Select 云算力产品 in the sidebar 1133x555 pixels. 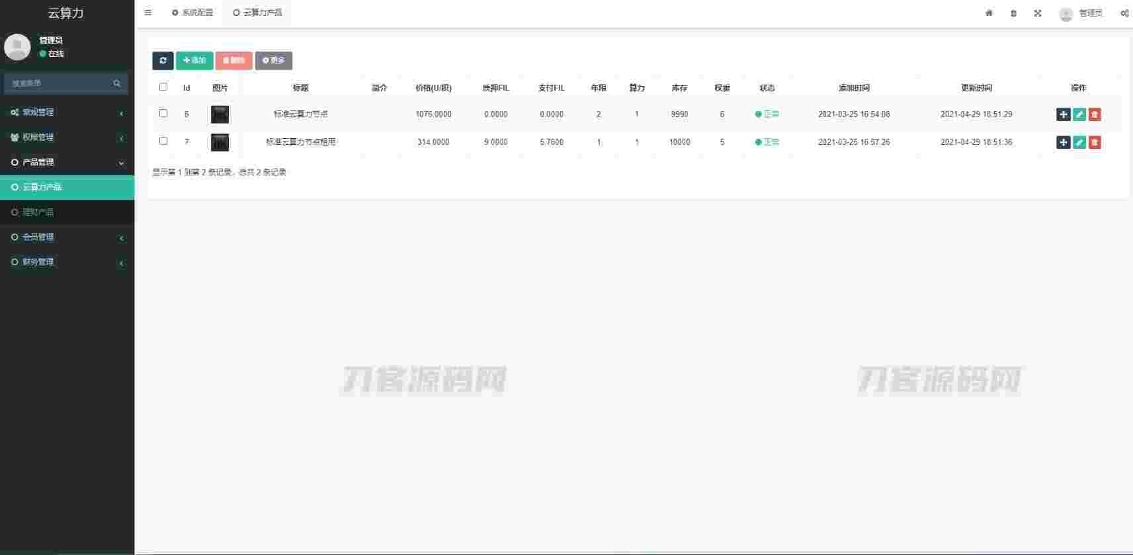point(67,187)
